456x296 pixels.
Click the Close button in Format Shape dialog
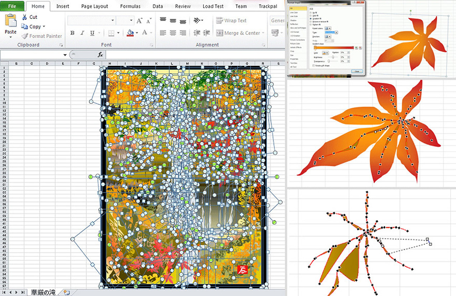(357, 71)
